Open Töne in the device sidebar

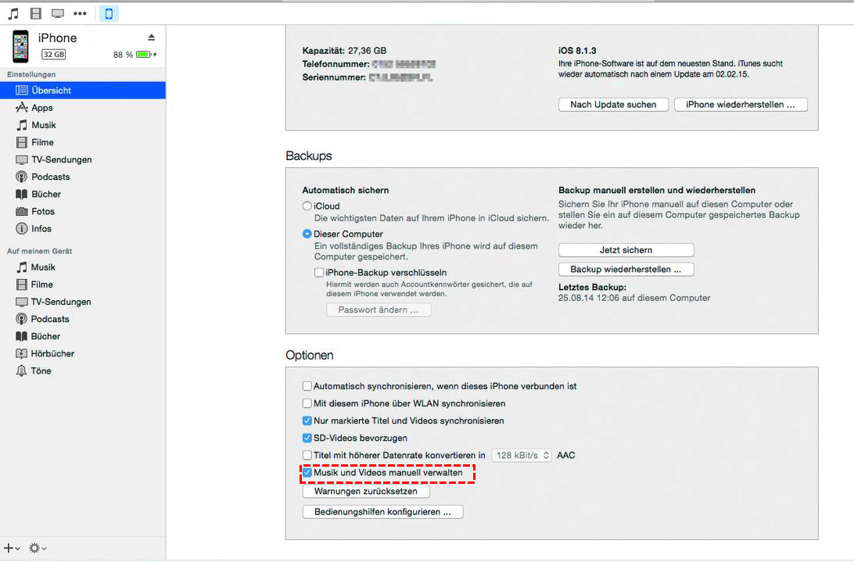pos(41,370)
